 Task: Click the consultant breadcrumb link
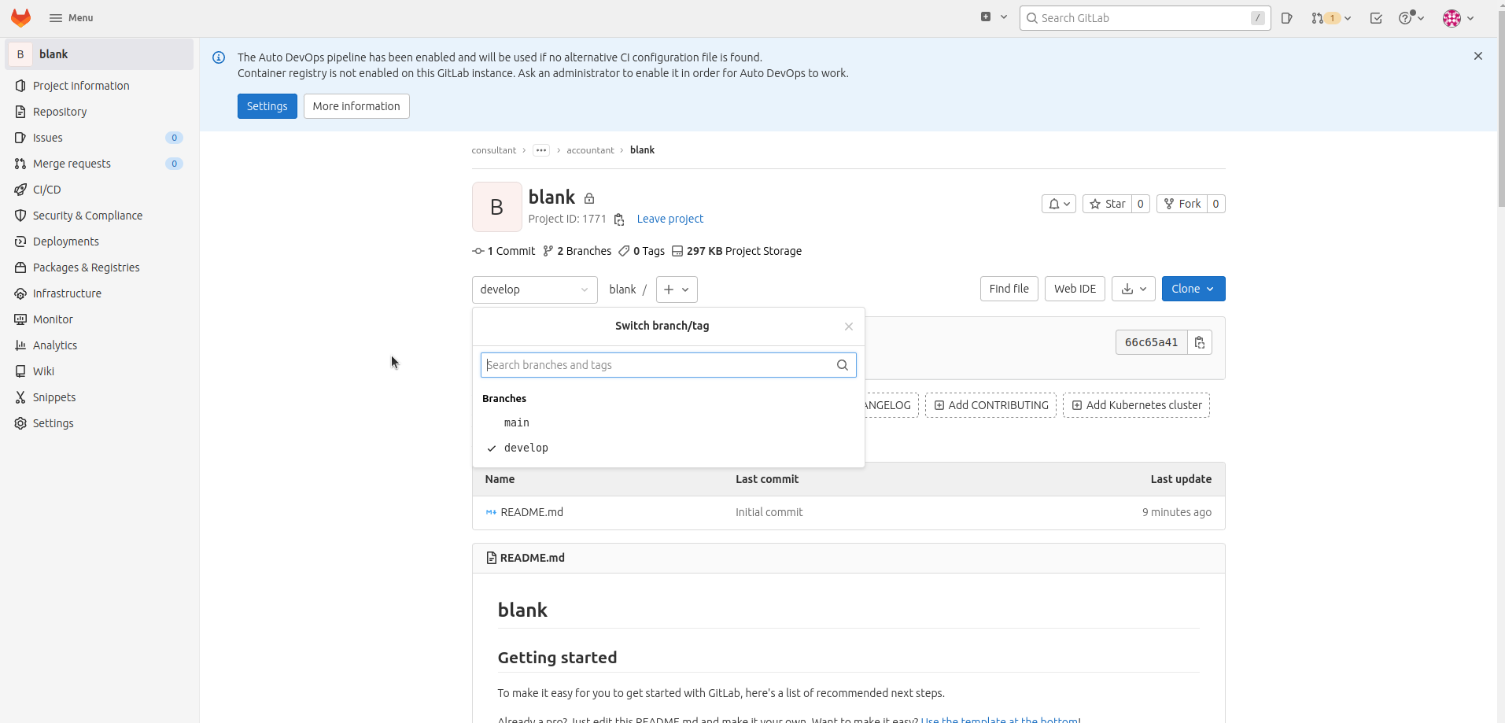click(493, 150)
